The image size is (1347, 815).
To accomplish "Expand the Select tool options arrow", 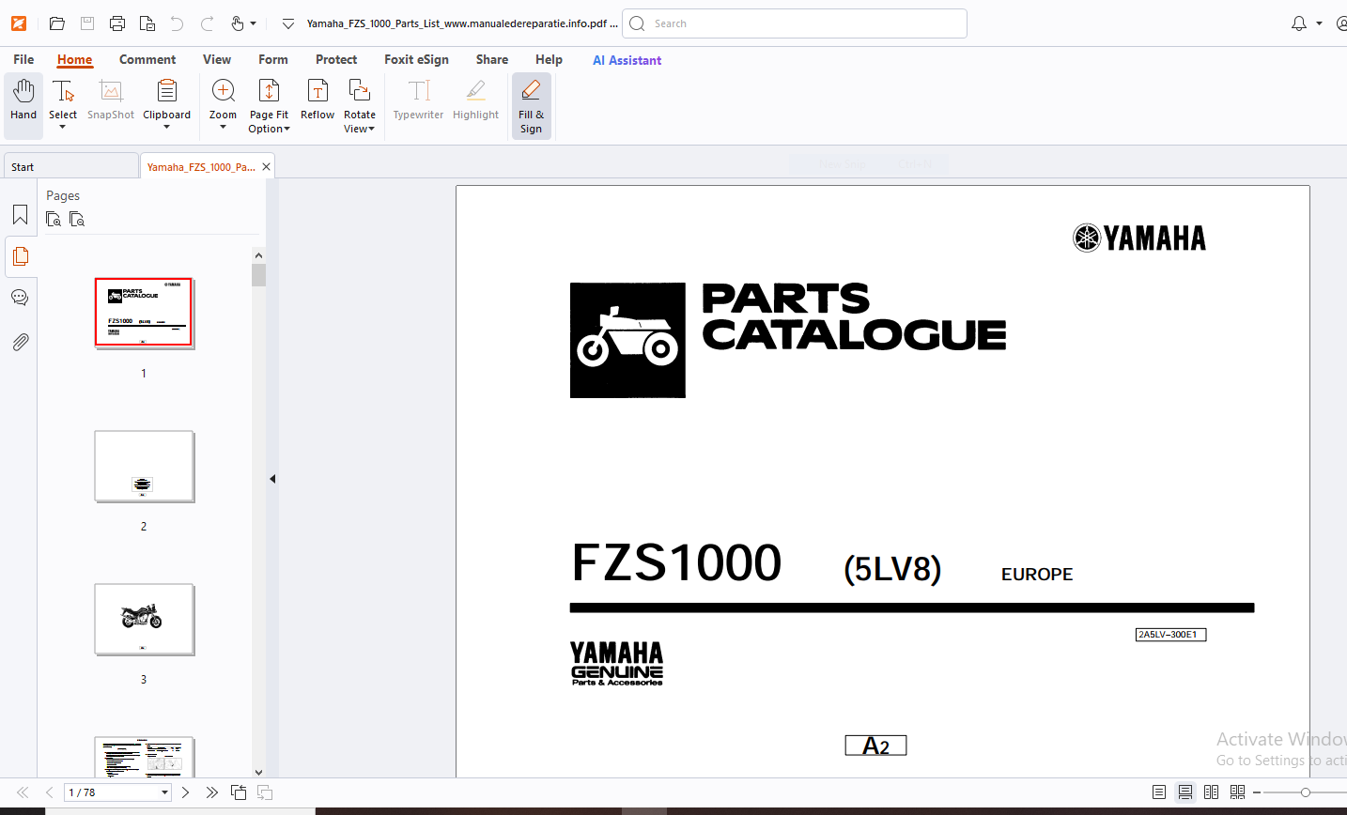I will 63,127.
